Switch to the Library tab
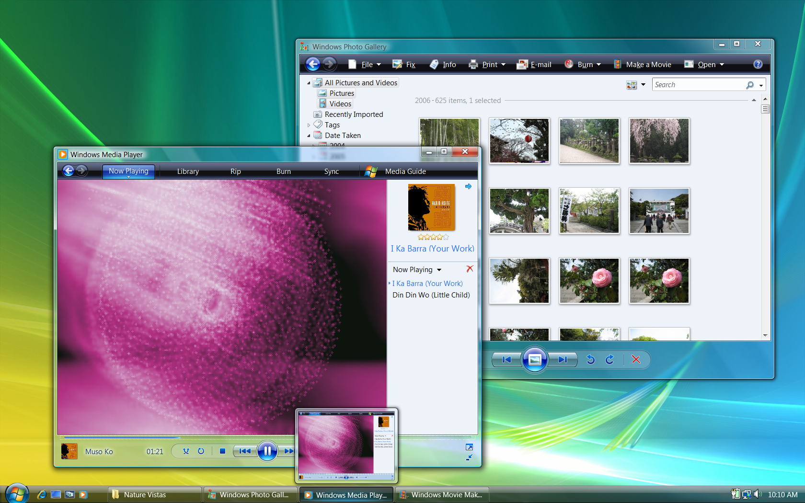Screen dimensions: 805x503 point(188,171)
